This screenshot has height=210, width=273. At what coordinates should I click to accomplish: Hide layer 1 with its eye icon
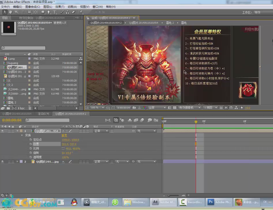tap(2, 131)
